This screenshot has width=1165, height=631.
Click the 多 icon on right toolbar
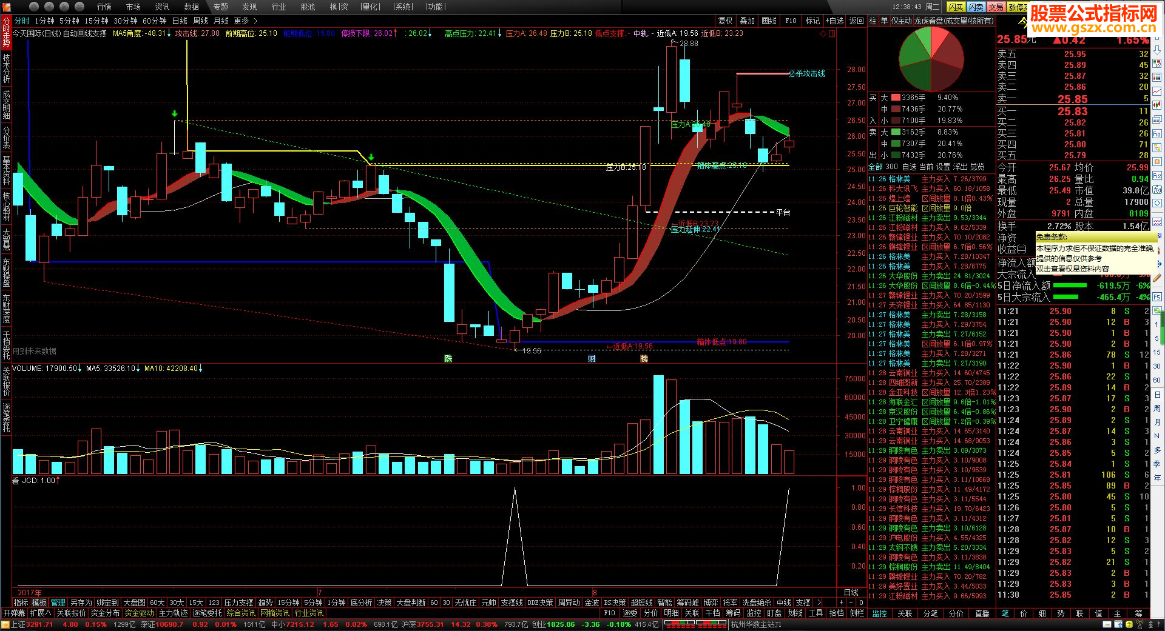coord(1157,450)
